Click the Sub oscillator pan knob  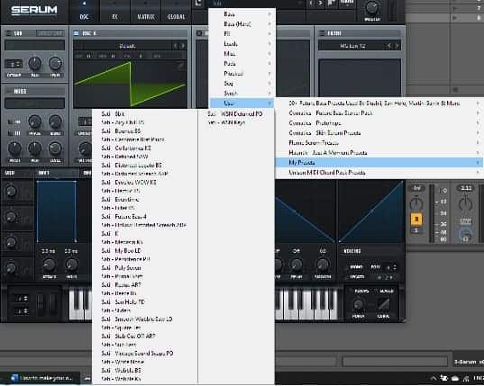pyautogui.click(x=35, y=64)
